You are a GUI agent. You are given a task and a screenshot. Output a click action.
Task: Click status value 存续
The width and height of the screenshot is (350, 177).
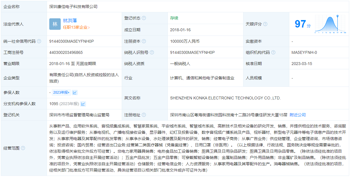click(174, 18)
